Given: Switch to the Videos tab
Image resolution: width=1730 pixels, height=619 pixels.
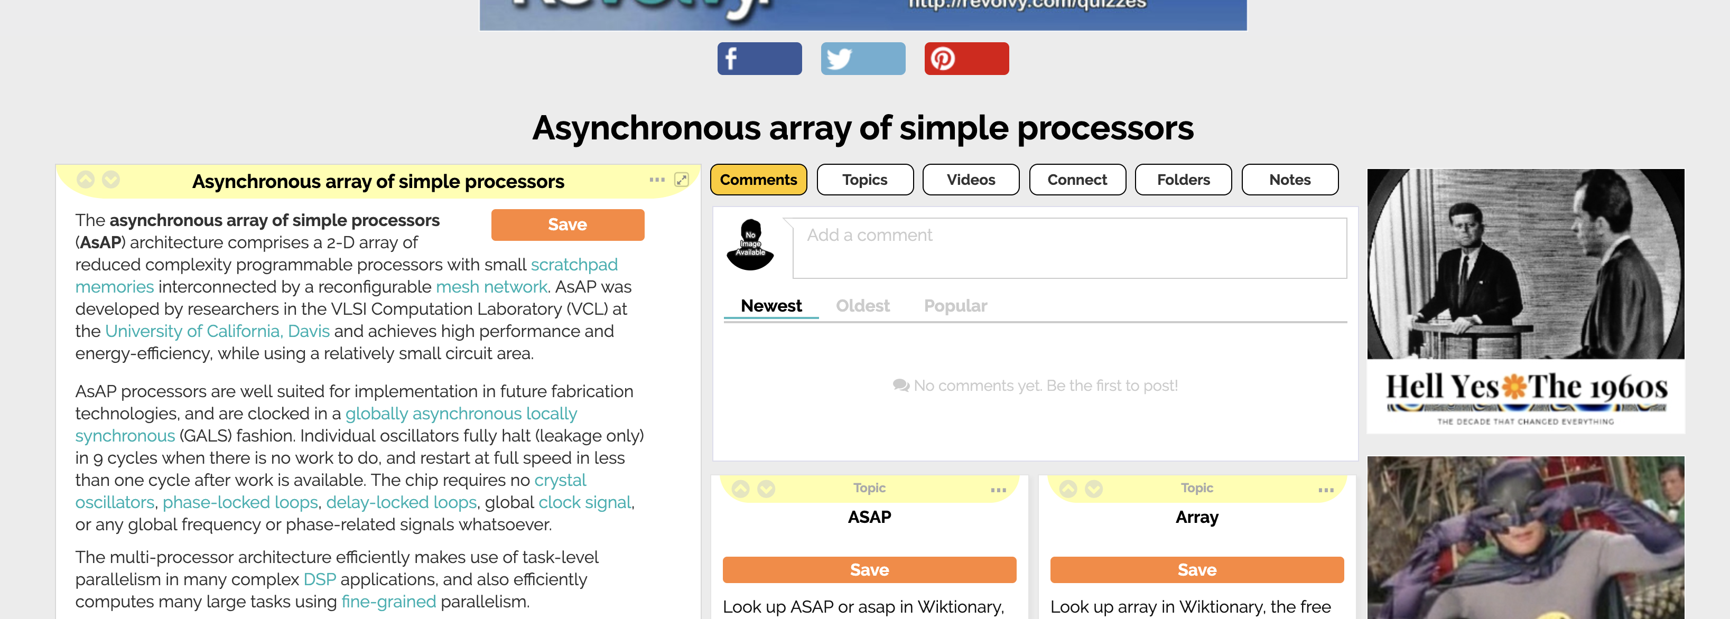Looking at the screenshot, I should [971, 180].
